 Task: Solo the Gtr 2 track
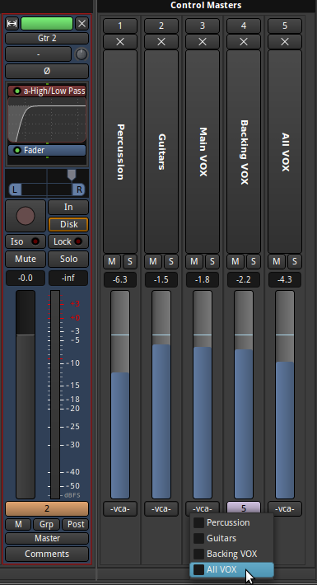pyautogui.click(x=68, y=259)
